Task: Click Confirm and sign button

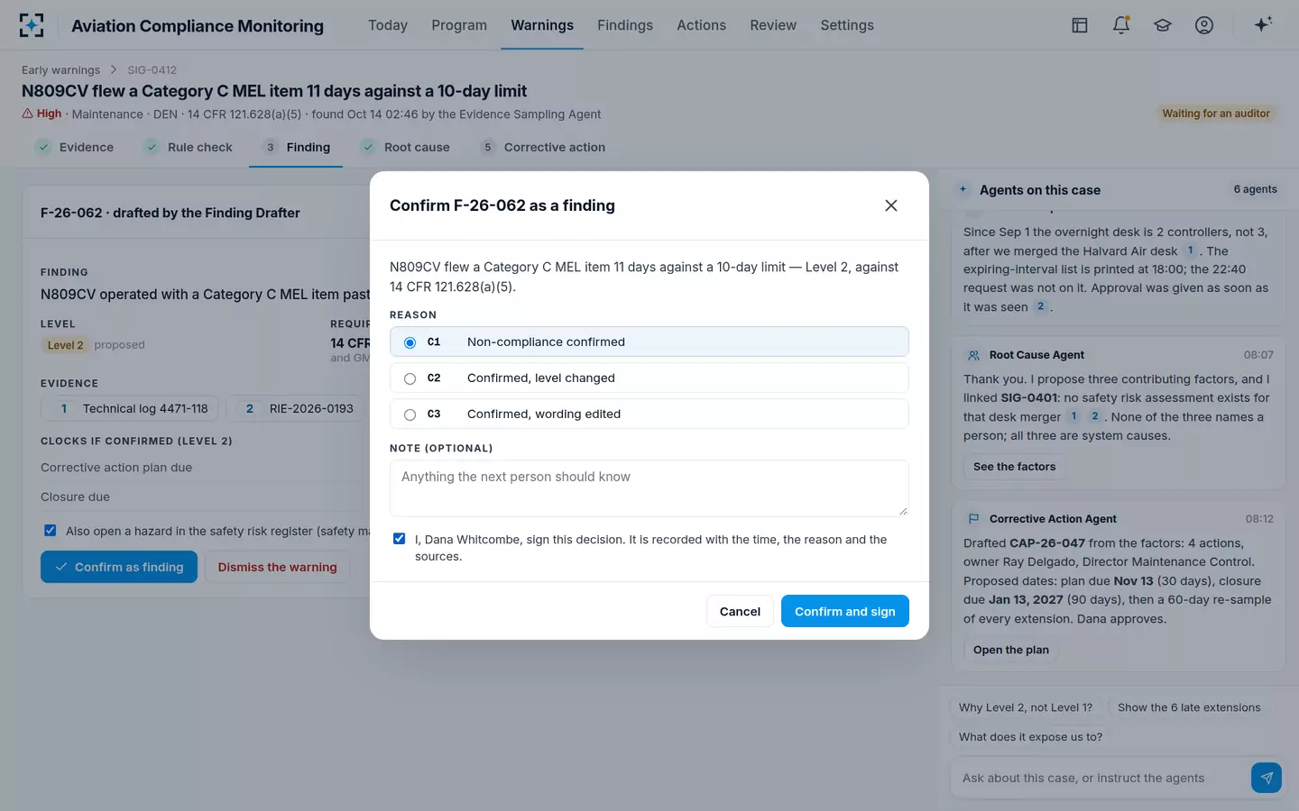Action: [844, 611]
